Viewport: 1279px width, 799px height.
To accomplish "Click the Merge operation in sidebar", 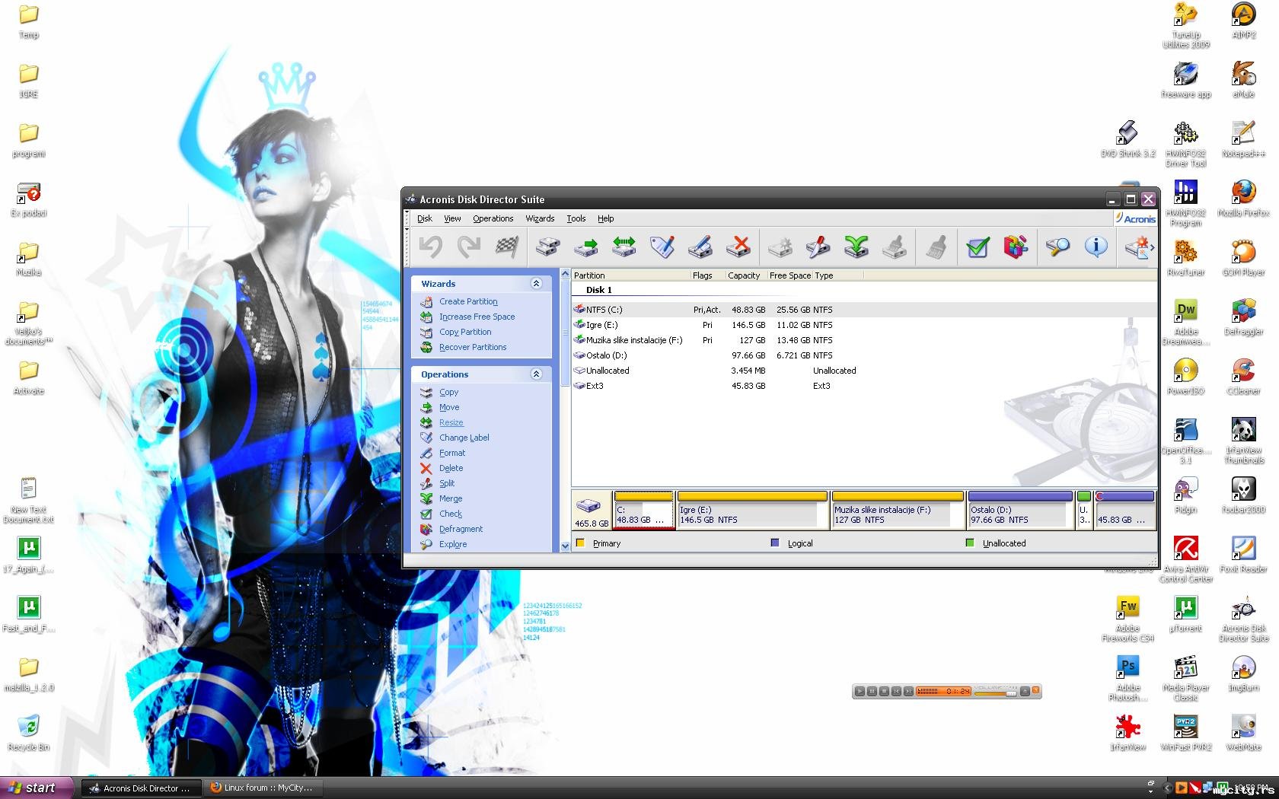I will click(451, 498).
